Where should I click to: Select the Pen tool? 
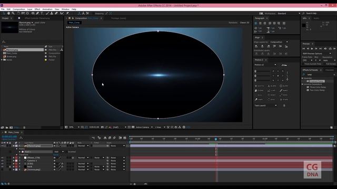(37, 13)
